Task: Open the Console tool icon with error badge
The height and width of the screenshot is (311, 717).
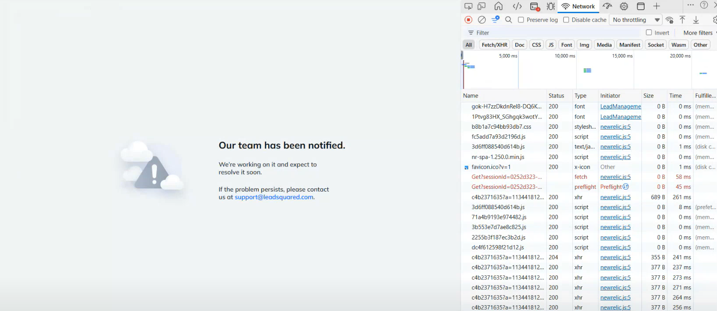Action: click(535, 7)
